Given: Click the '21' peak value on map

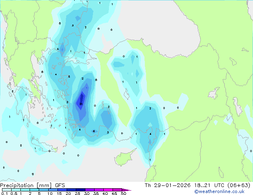Looking at the screenshot, I should tap(81, 104).
